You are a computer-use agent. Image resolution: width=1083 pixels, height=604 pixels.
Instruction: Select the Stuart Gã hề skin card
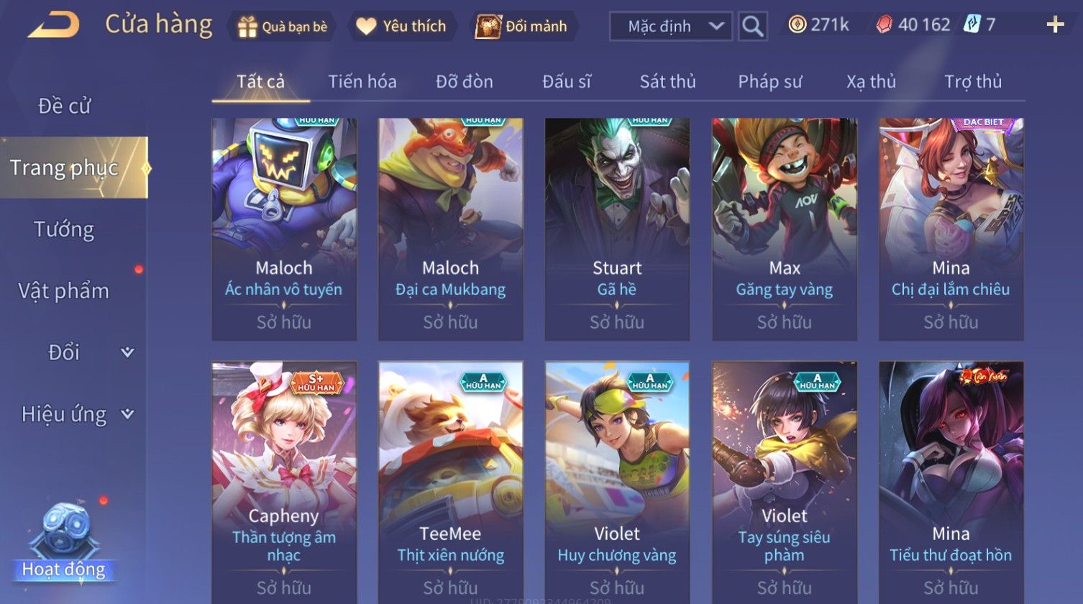[617, 229]
